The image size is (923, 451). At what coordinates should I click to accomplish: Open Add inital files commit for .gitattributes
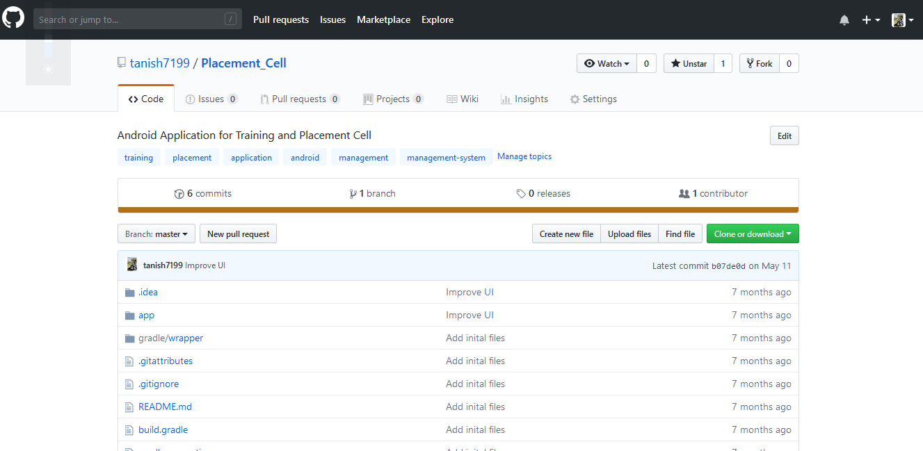click(475, 361)
